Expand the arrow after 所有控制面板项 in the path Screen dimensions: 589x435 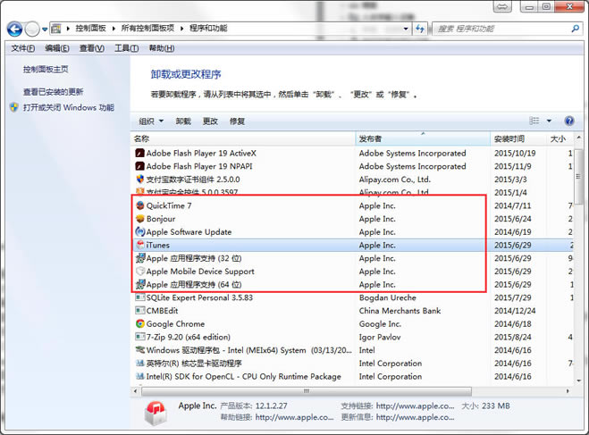[x=181, y=29]
